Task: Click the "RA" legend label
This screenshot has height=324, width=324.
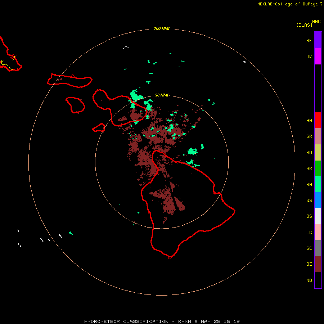Action: click(x=309, y=185)
